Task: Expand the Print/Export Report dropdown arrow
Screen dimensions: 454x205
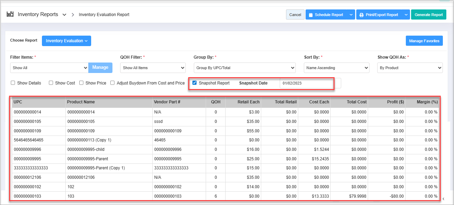Action: 405,15
